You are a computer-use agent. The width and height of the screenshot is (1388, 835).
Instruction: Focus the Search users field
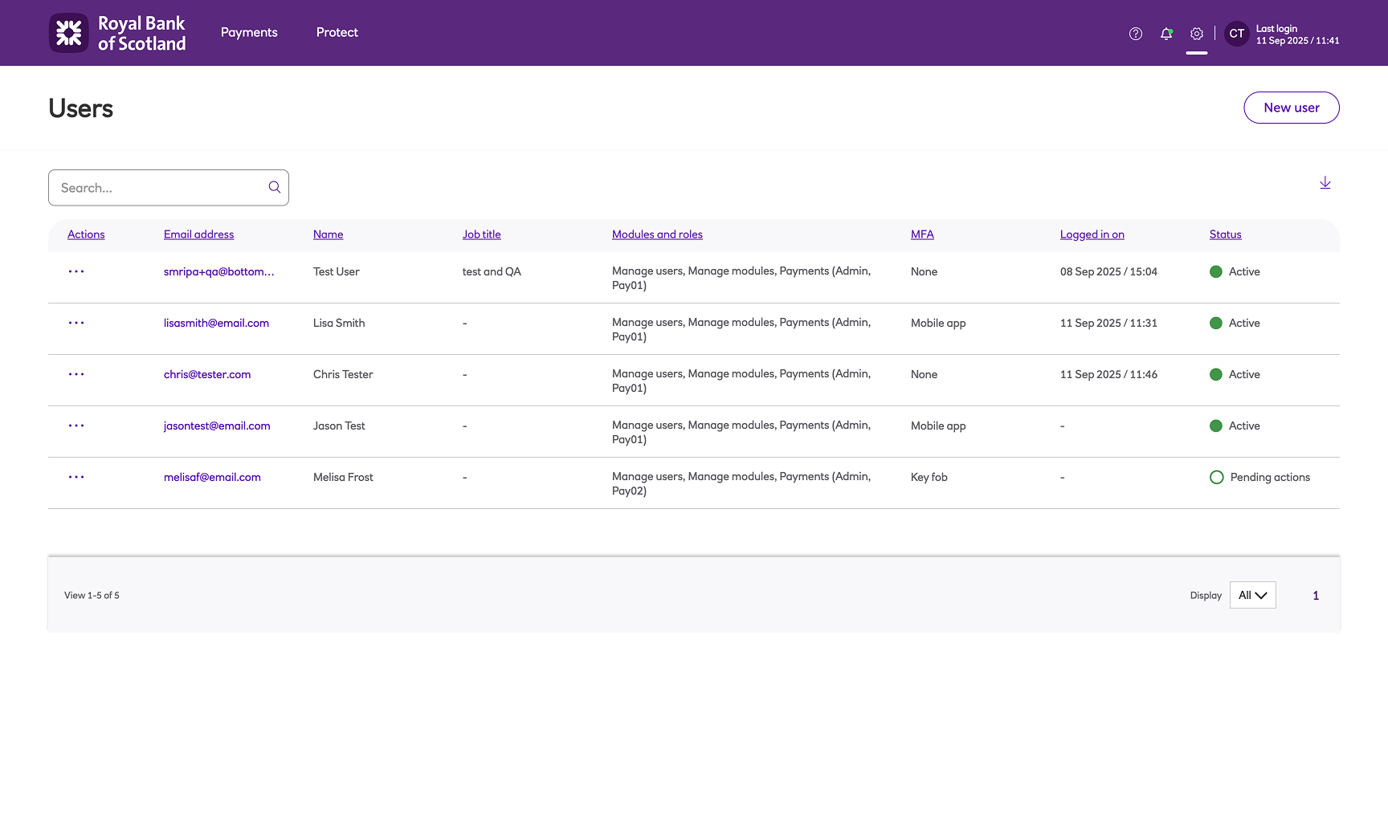[169, 188]
